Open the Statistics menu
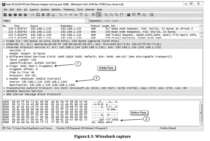Image resolution: width=210 pixels, height=141 pixels. point(56,9)
